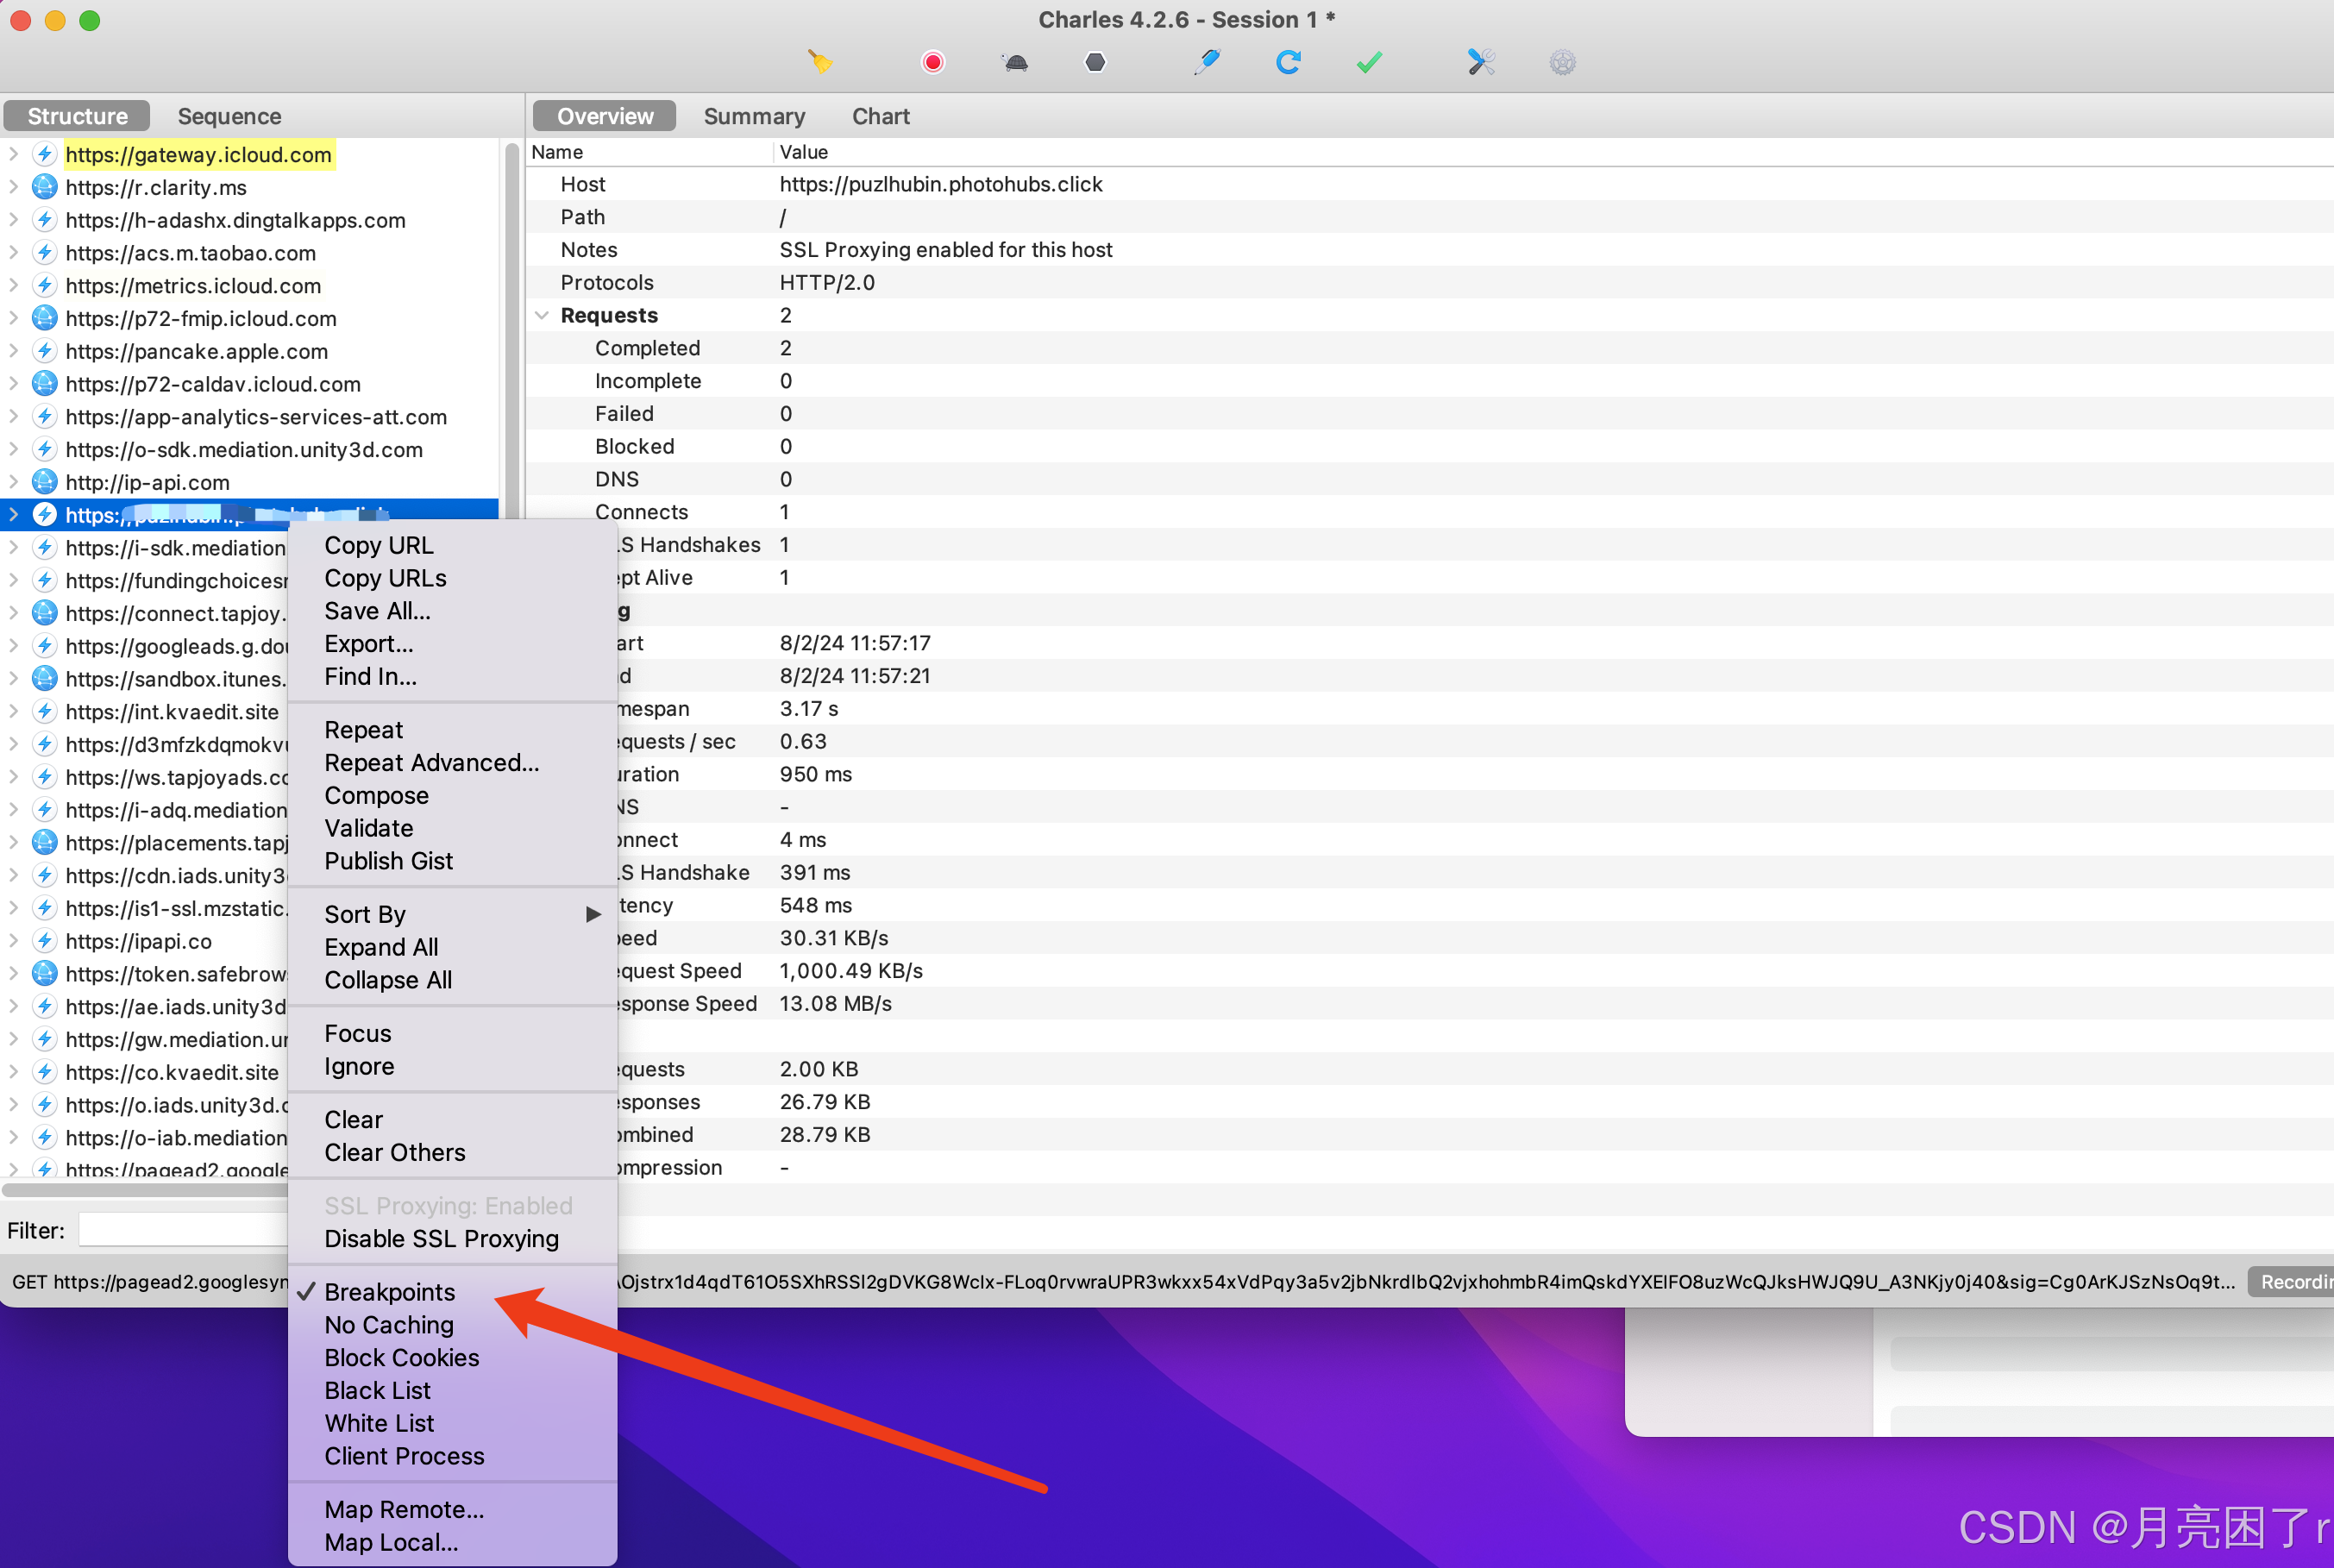Click the Repeat refresh arrow icon
Image resolution: width=2334 pixels, height=1568 pixels.
pos(1288,62)
